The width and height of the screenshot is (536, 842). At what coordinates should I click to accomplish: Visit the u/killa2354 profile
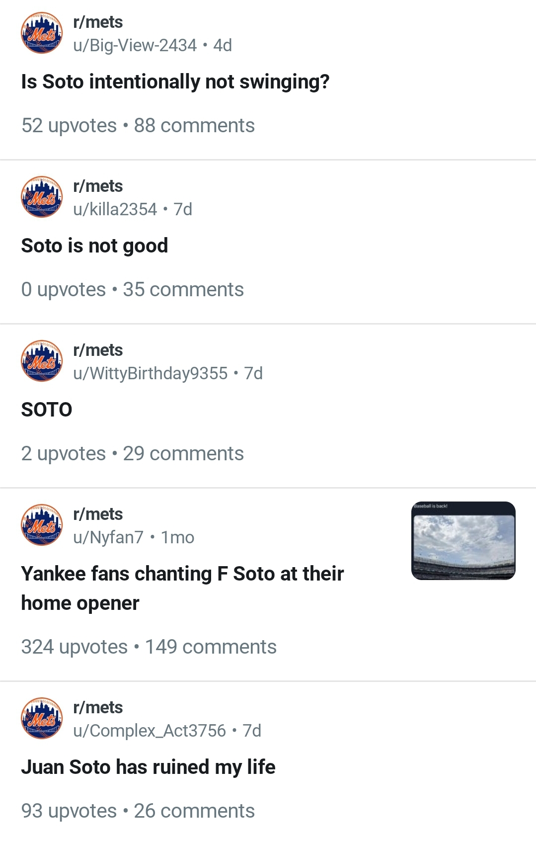pos(115,210)
